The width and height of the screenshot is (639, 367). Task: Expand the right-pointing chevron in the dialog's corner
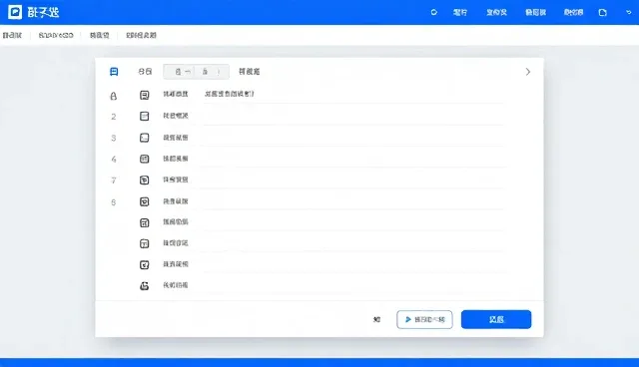pyautogui.click(x=528, y=72)
